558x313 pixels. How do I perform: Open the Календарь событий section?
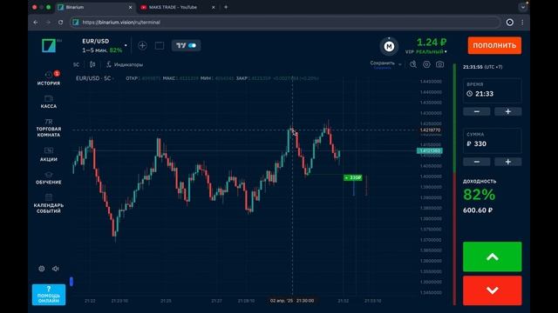tap(49, 203)
